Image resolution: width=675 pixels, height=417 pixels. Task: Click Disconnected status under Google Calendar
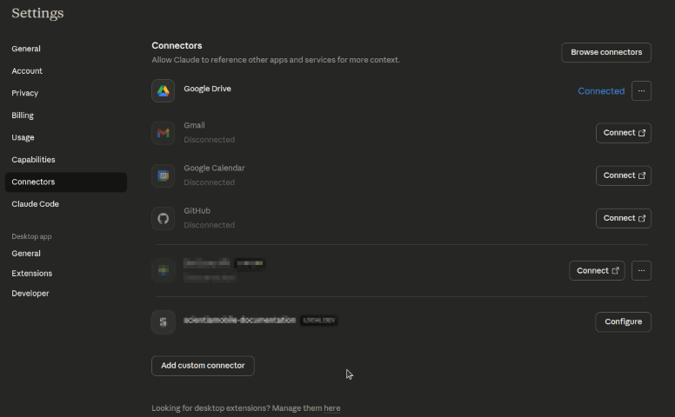pos(210,182)
